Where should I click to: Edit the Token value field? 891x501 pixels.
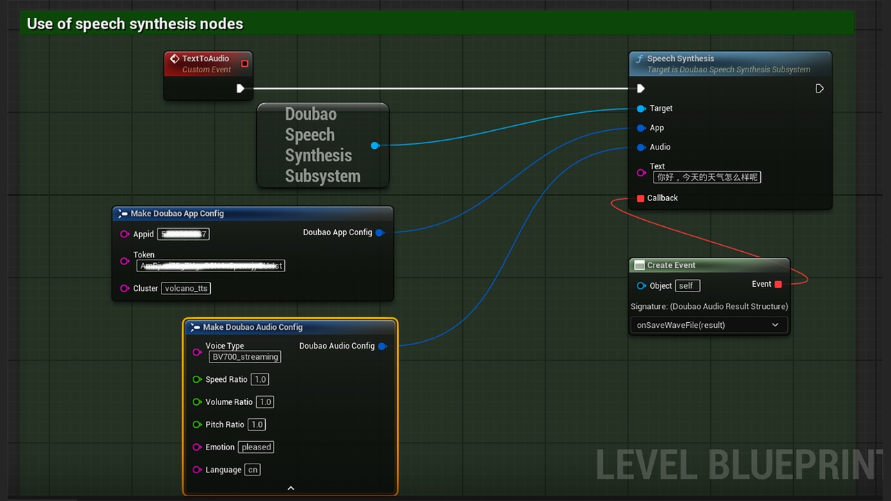[x=210, y=266]
